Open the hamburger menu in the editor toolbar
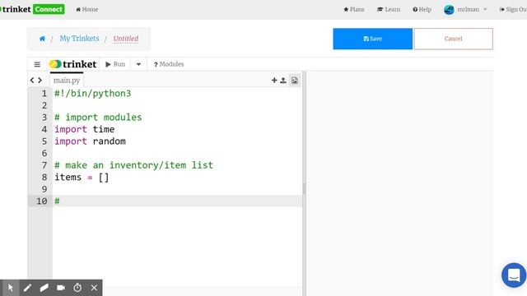Image resolution: width=527 pixels, height=296 pixels. coord(37,64)
